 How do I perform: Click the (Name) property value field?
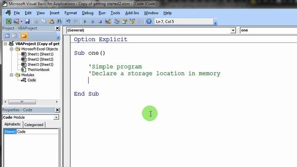[x=37, y=132]
